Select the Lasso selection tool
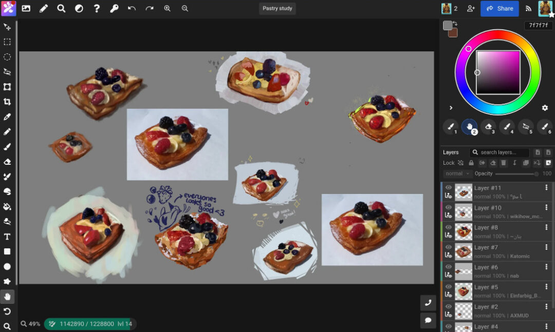The height and width of the screenshot is (332, 555). point(7,72)
